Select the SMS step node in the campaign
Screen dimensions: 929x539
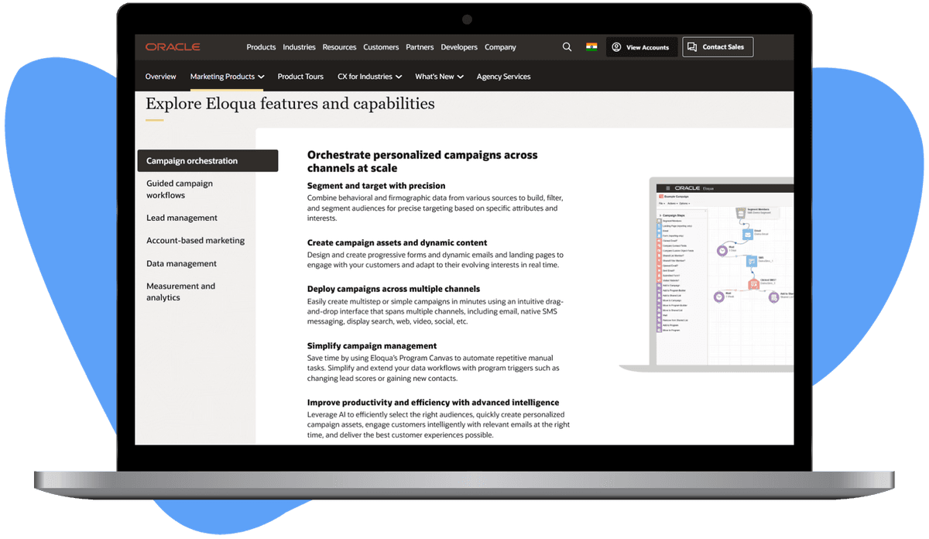[x=752, y=260]
